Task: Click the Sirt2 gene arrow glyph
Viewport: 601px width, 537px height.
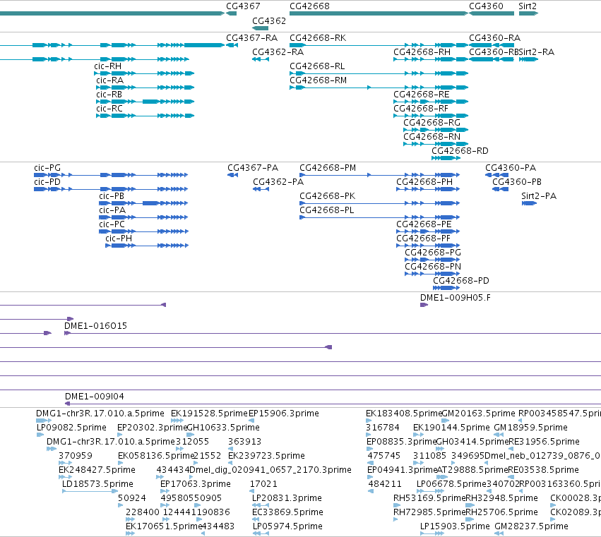Action: (528, 13)
